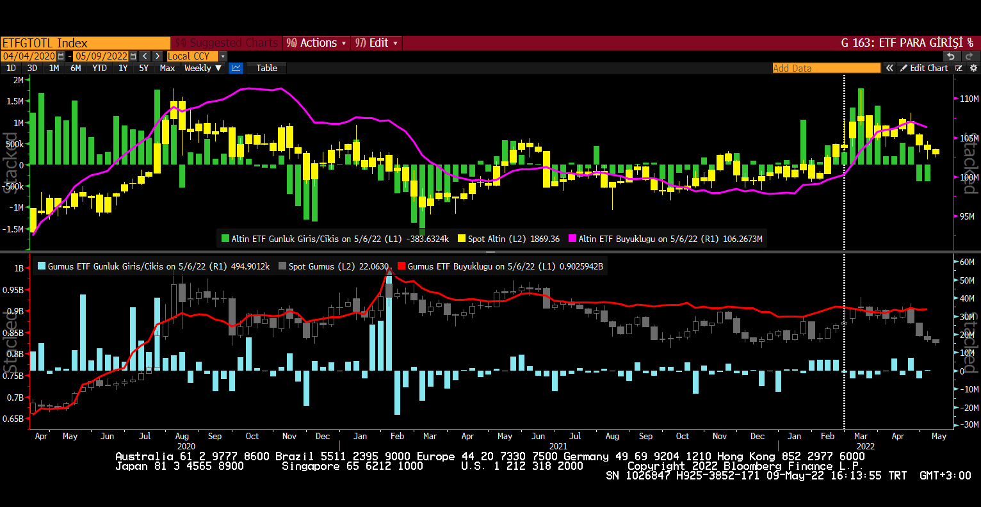
Task: Click 2M label on left gold axis
Action: pyautogui.click(x=18, y=80)
